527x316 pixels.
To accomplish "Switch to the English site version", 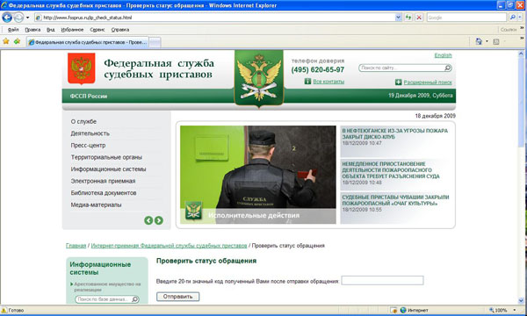I will point(443,55).
